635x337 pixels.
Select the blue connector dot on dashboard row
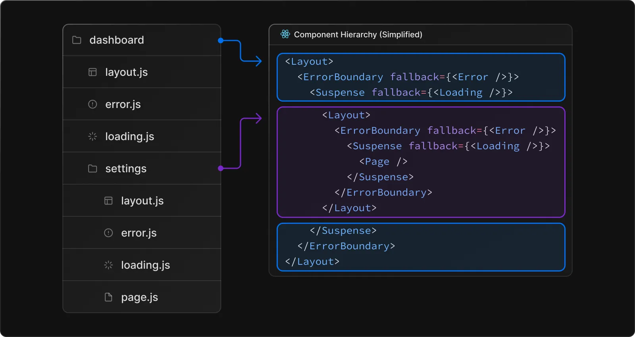[x=221, y=40]
